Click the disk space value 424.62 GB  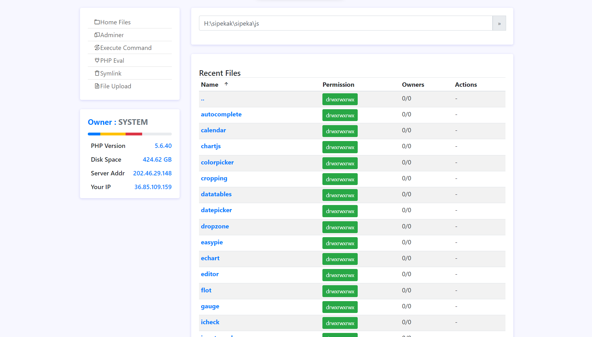157,159
